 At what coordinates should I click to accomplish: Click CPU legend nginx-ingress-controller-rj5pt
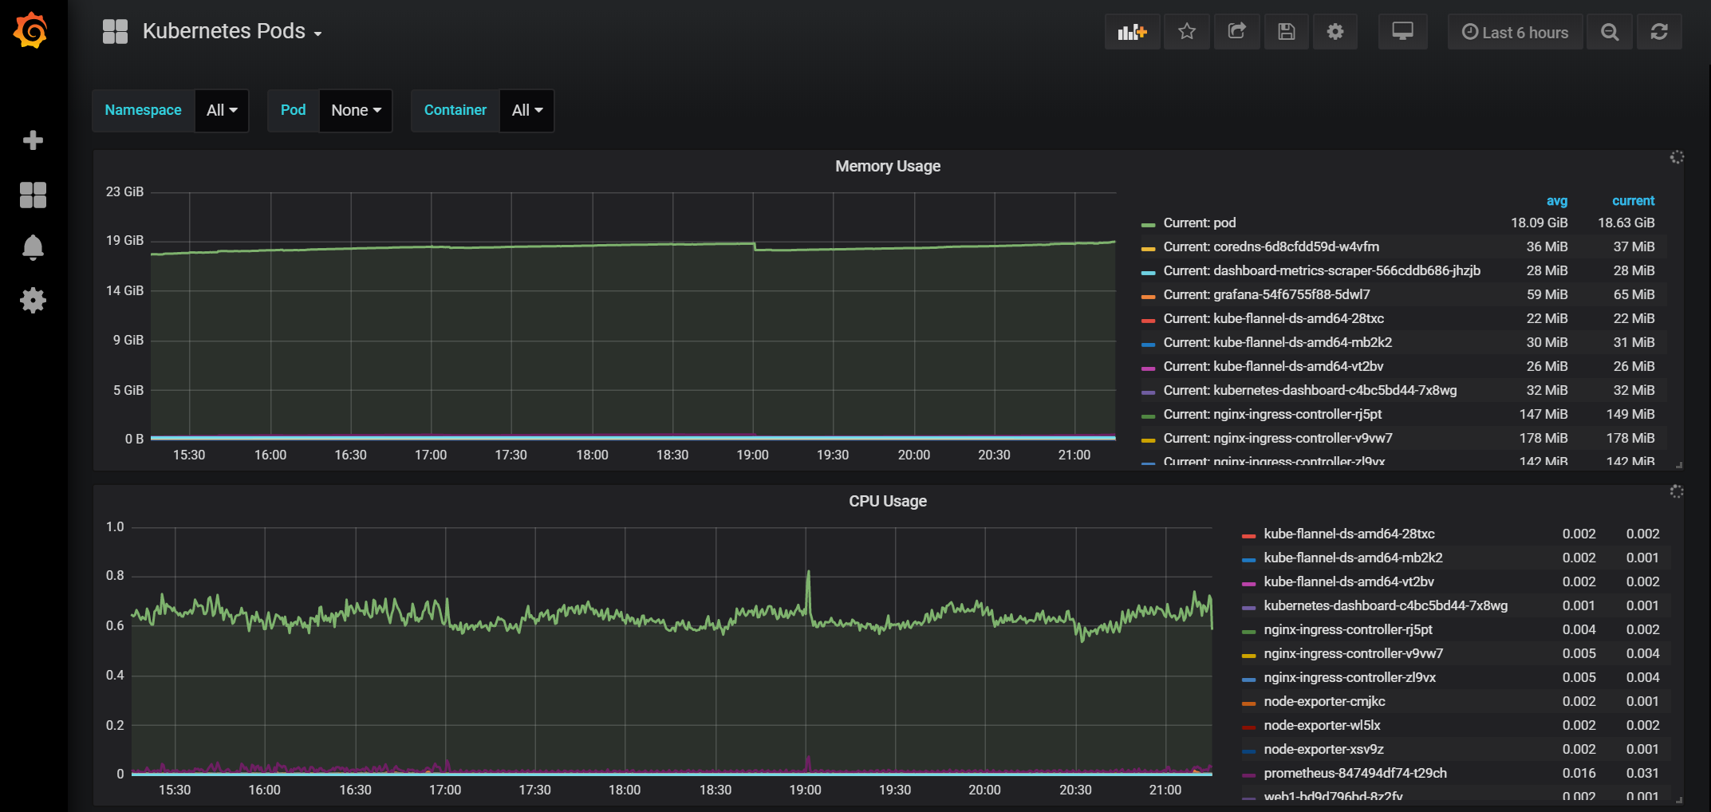click(x=1348, y=629)
